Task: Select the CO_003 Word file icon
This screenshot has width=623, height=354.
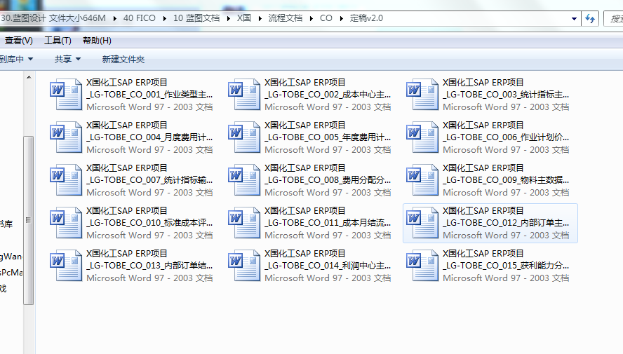Action: pyautogui.click(x=422, y=95)
